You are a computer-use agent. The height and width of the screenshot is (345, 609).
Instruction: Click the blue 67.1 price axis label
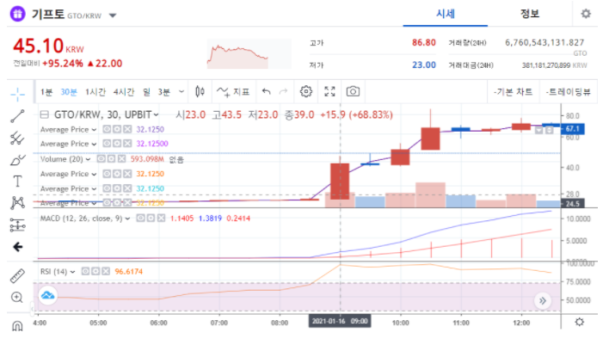pos(573,128)
